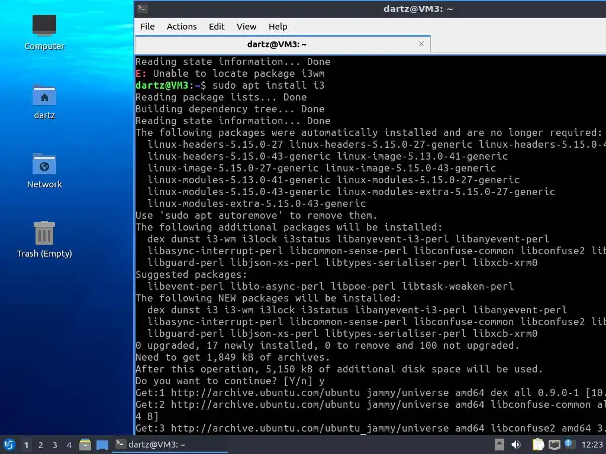Click the 'E: Unable to locate package i3wm' line
The width and height of the screenshot is (606, 454).
(x=230, y=73)
